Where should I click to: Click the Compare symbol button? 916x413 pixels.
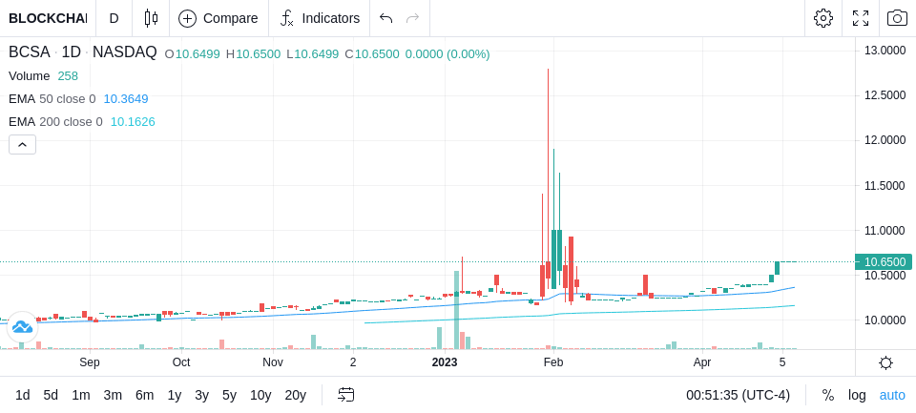(x=219, y=18)
